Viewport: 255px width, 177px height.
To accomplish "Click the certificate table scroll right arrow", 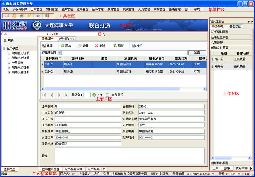I will coord(204,89).
